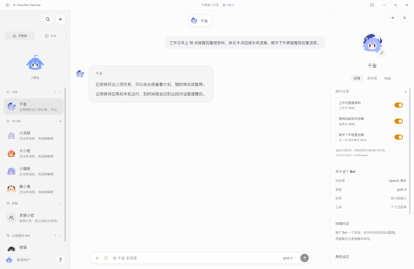The height and width of the screenshot is (269, 414).
Task: Click the pencil edit avatar icon
Action: click(382, 53)
